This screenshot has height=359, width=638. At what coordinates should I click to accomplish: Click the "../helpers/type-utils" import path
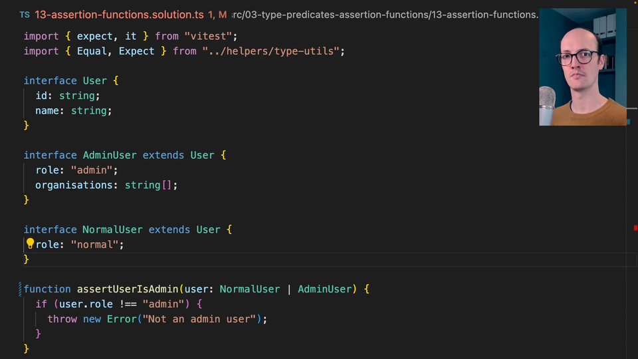click(274, 51)
